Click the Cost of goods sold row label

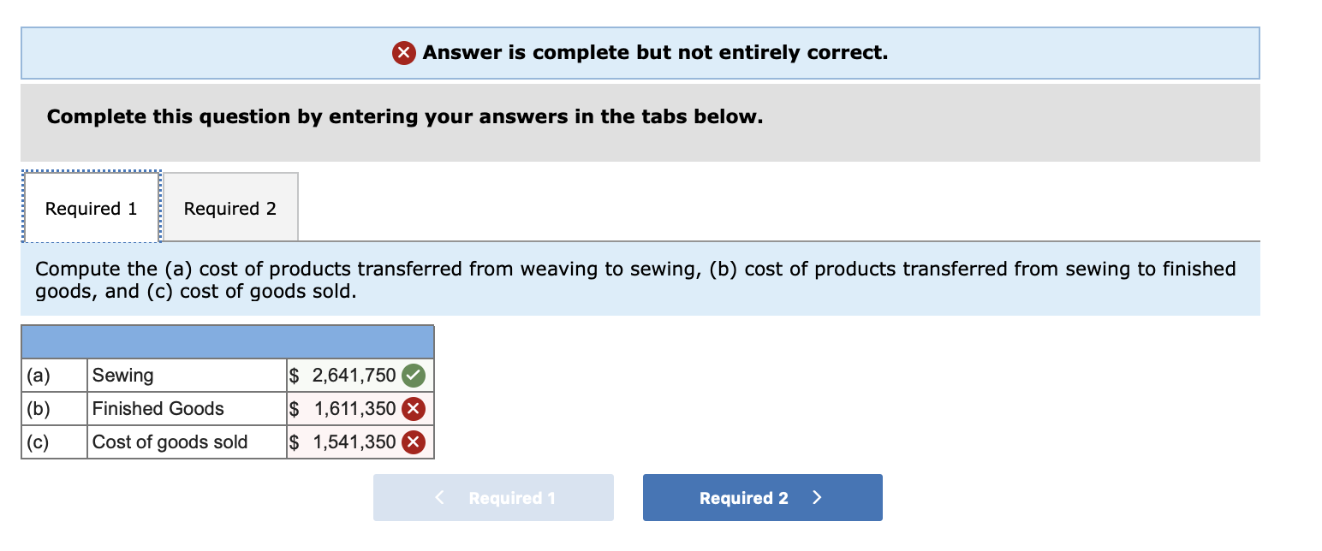pos(169,441)
